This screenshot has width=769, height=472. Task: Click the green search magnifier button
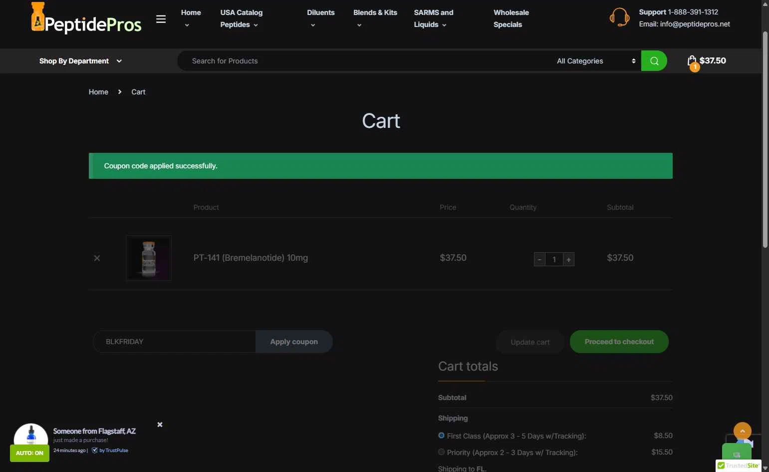coord(654,61)
